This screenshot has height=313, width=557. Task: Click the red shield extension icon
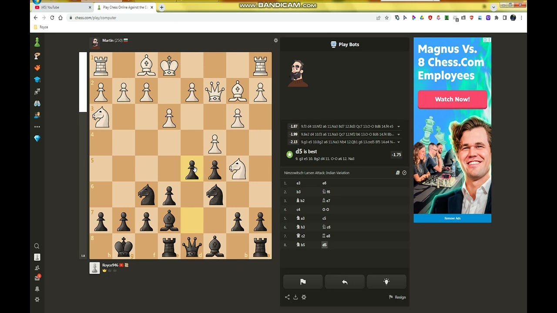click(430, 18)
